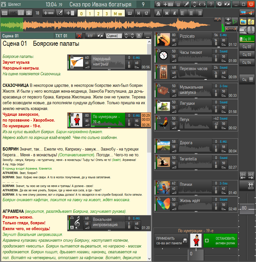This screenshot has width=256, height=262.
Task: Apply bold with the 'Ж' button
Action: [167, 13]
